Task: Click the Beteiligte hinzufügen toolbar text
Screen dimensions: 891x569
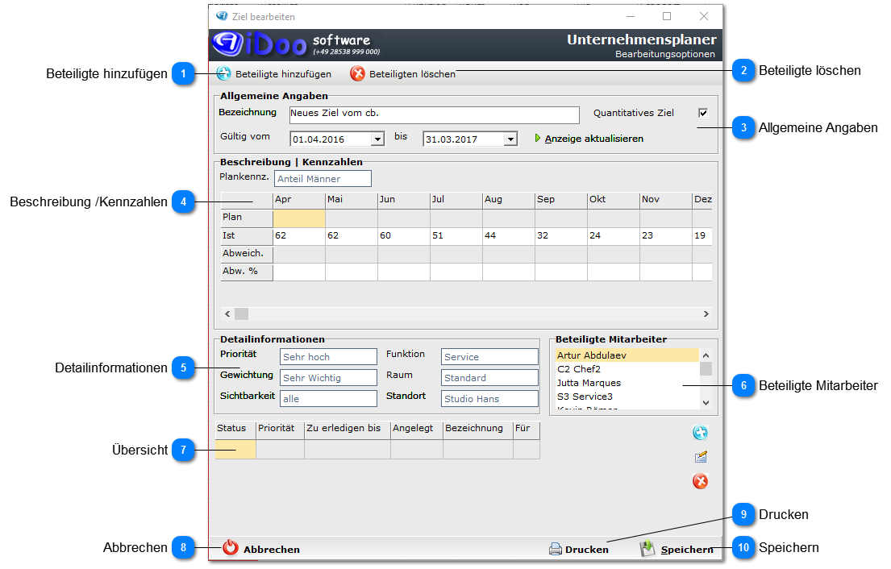Action: coord(283,74)
